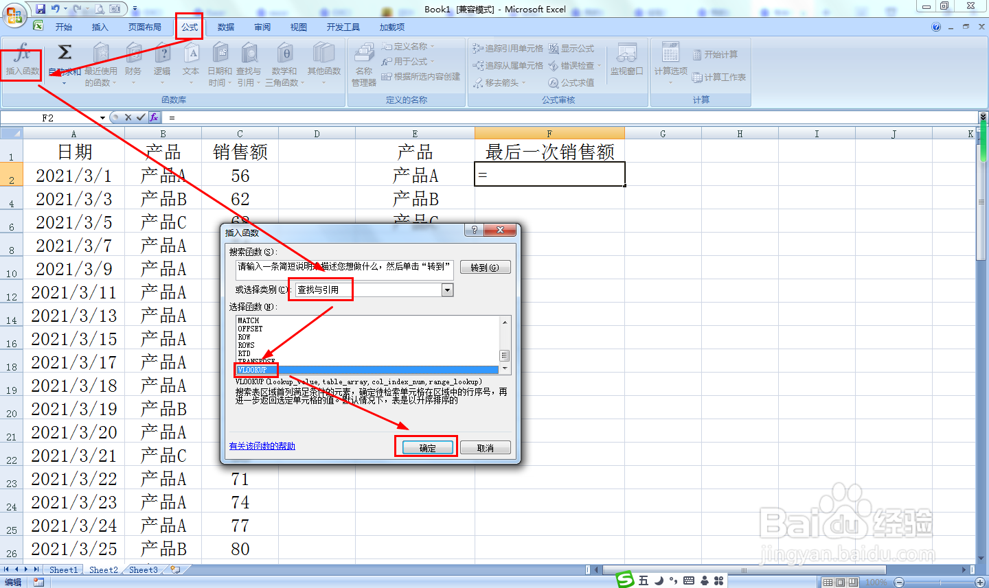Open the Name Box dropdown arrow
This screenshot has width=989, height=588.
coord(102,118)
